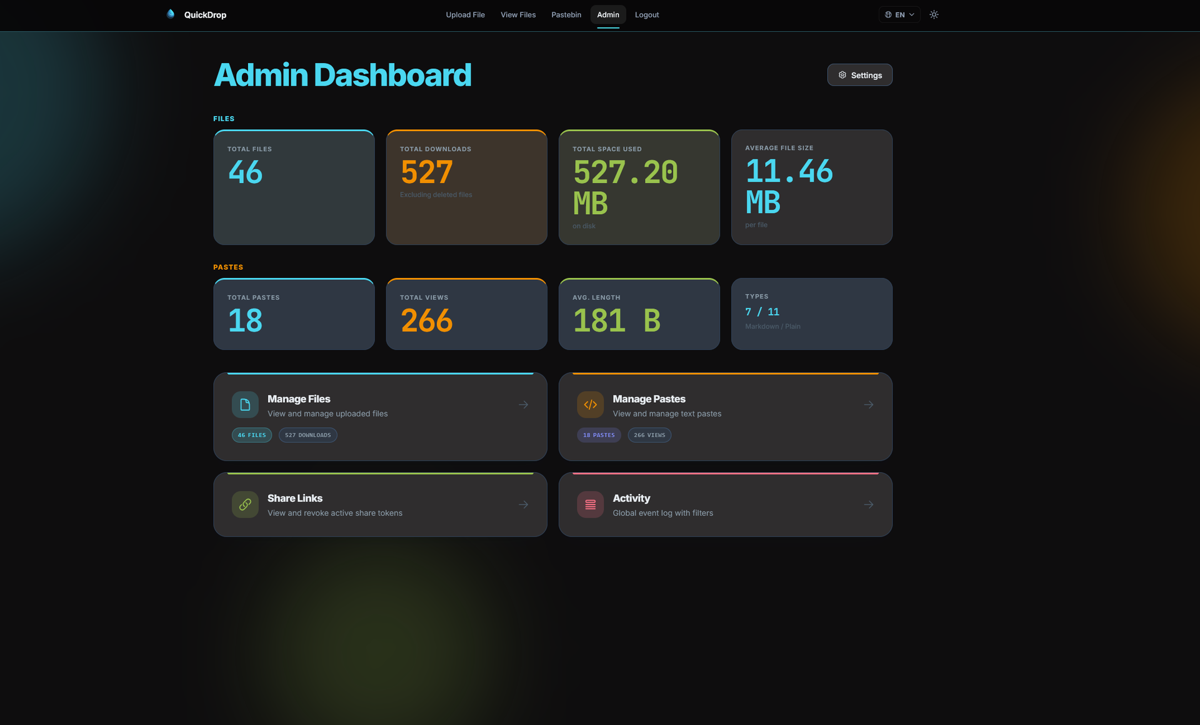Open the Share Links title link

(x=295, y=498)
